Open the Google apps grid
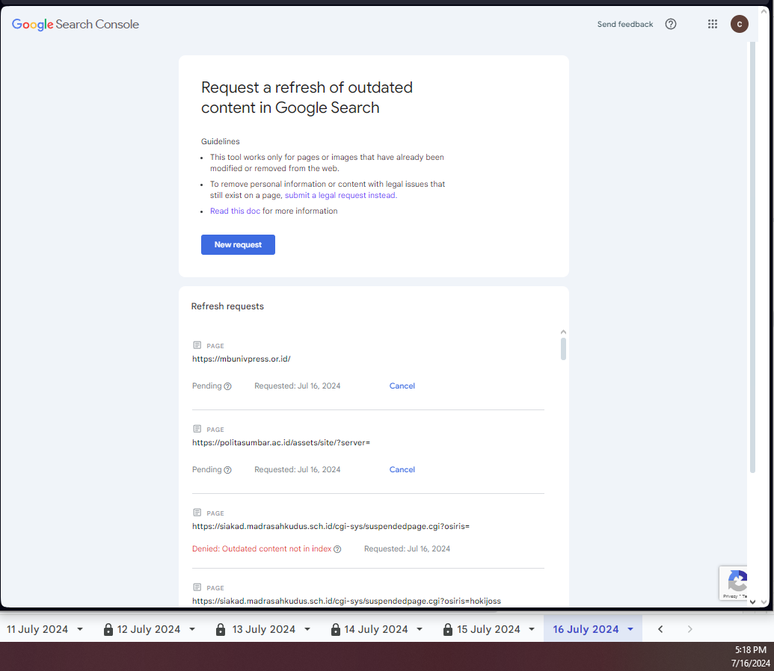Image resolution: width=774 pixels, height=671 pixels. tap(712, 24)
